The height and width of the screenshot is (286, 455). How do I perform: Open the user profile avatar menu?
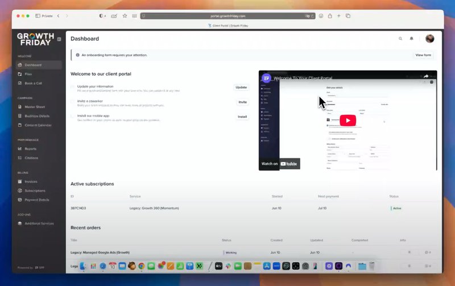(430, 39)
